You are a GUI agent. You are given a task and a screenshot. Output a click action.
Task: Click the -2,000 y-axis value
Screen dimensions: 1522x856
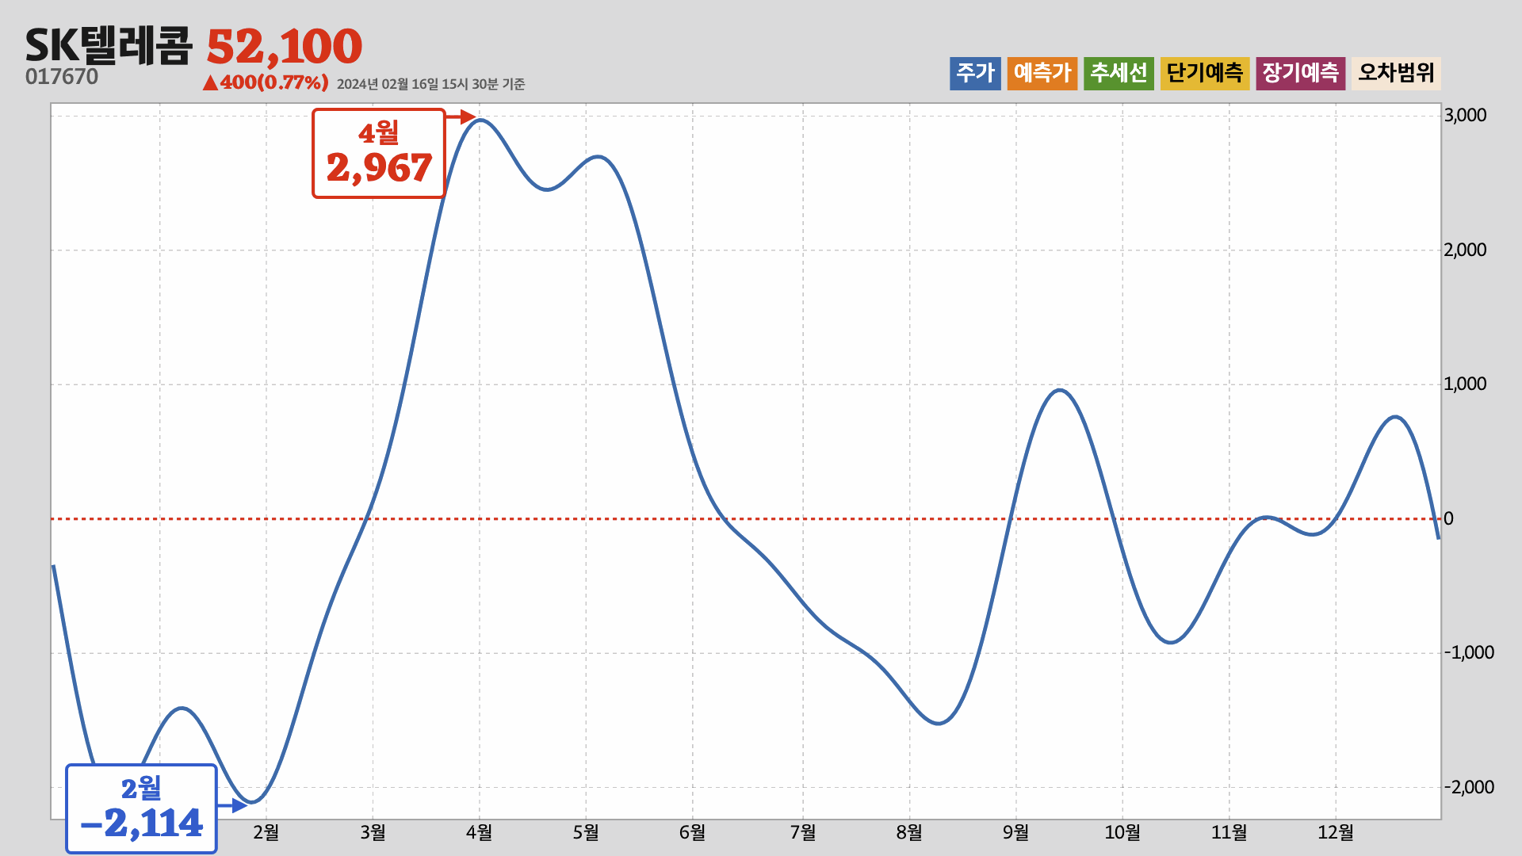[x=1469, y=788]
